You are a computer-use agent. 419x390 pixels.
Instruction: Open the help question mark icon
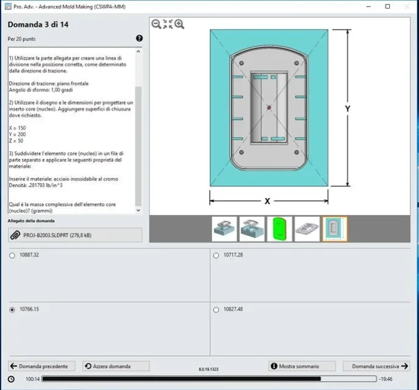click(x=139, y=38)
